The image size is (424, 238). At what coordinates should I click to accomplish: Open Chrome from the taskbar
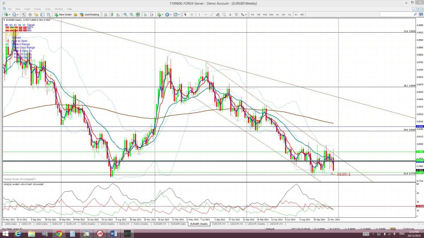[x=59, y=234]
